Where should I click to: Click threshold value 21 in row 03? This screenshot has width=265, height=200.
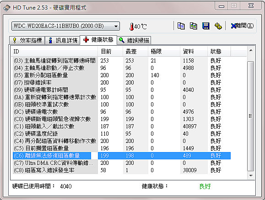tap(153, 61)
